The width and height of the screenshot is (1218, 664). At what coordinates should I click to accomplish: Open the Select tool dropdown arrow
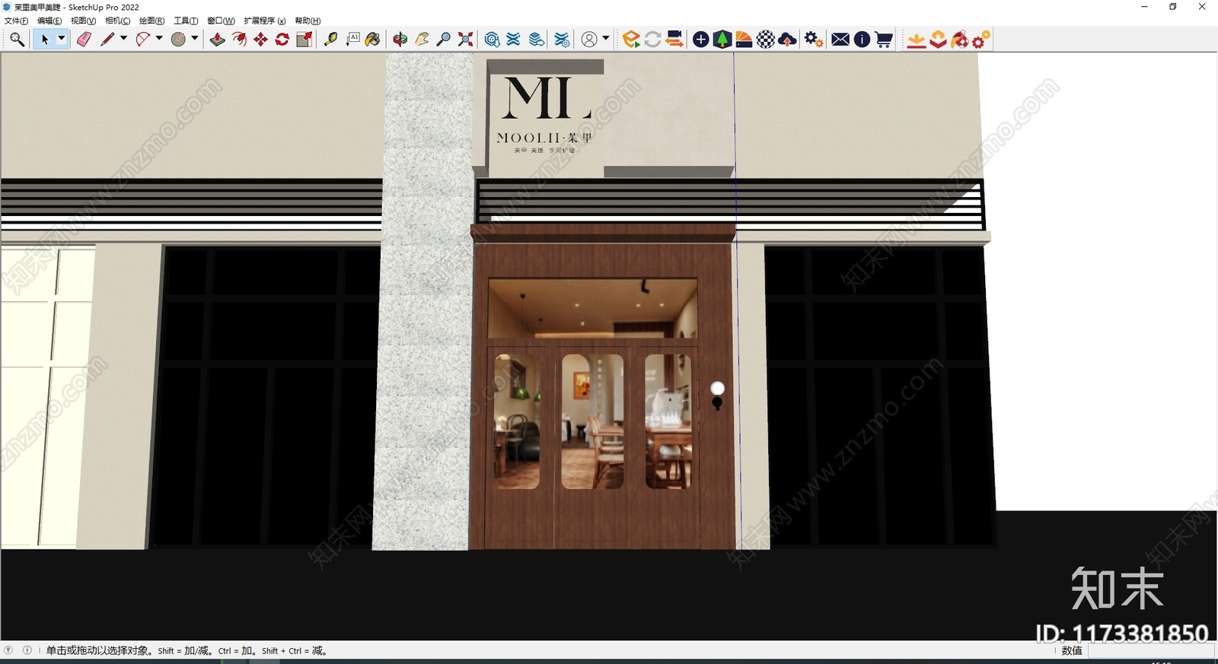[x=62, y=39]
